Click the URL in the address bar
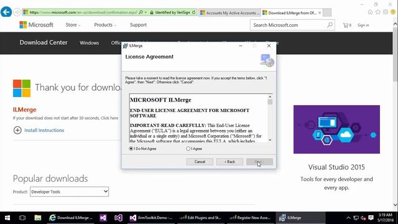This screenshot has width=398, height=224. click(x=83, y=12)
